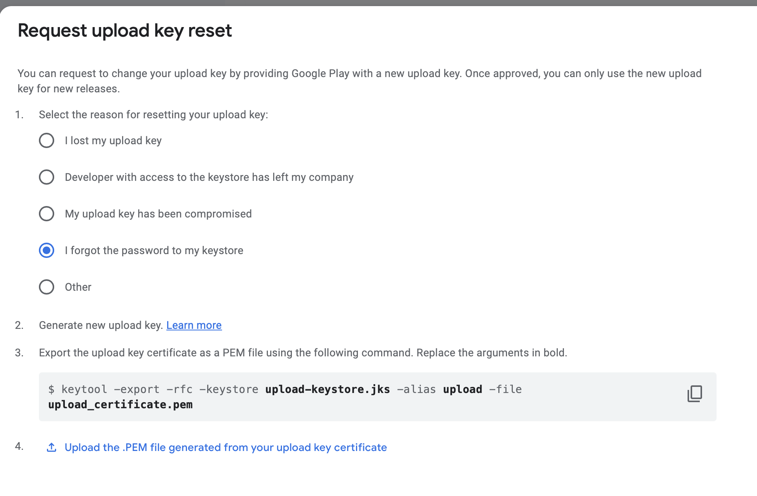The image size is (757, 496).
Task: Click the "I forgot the password" label text
Action: pos(154,250)
